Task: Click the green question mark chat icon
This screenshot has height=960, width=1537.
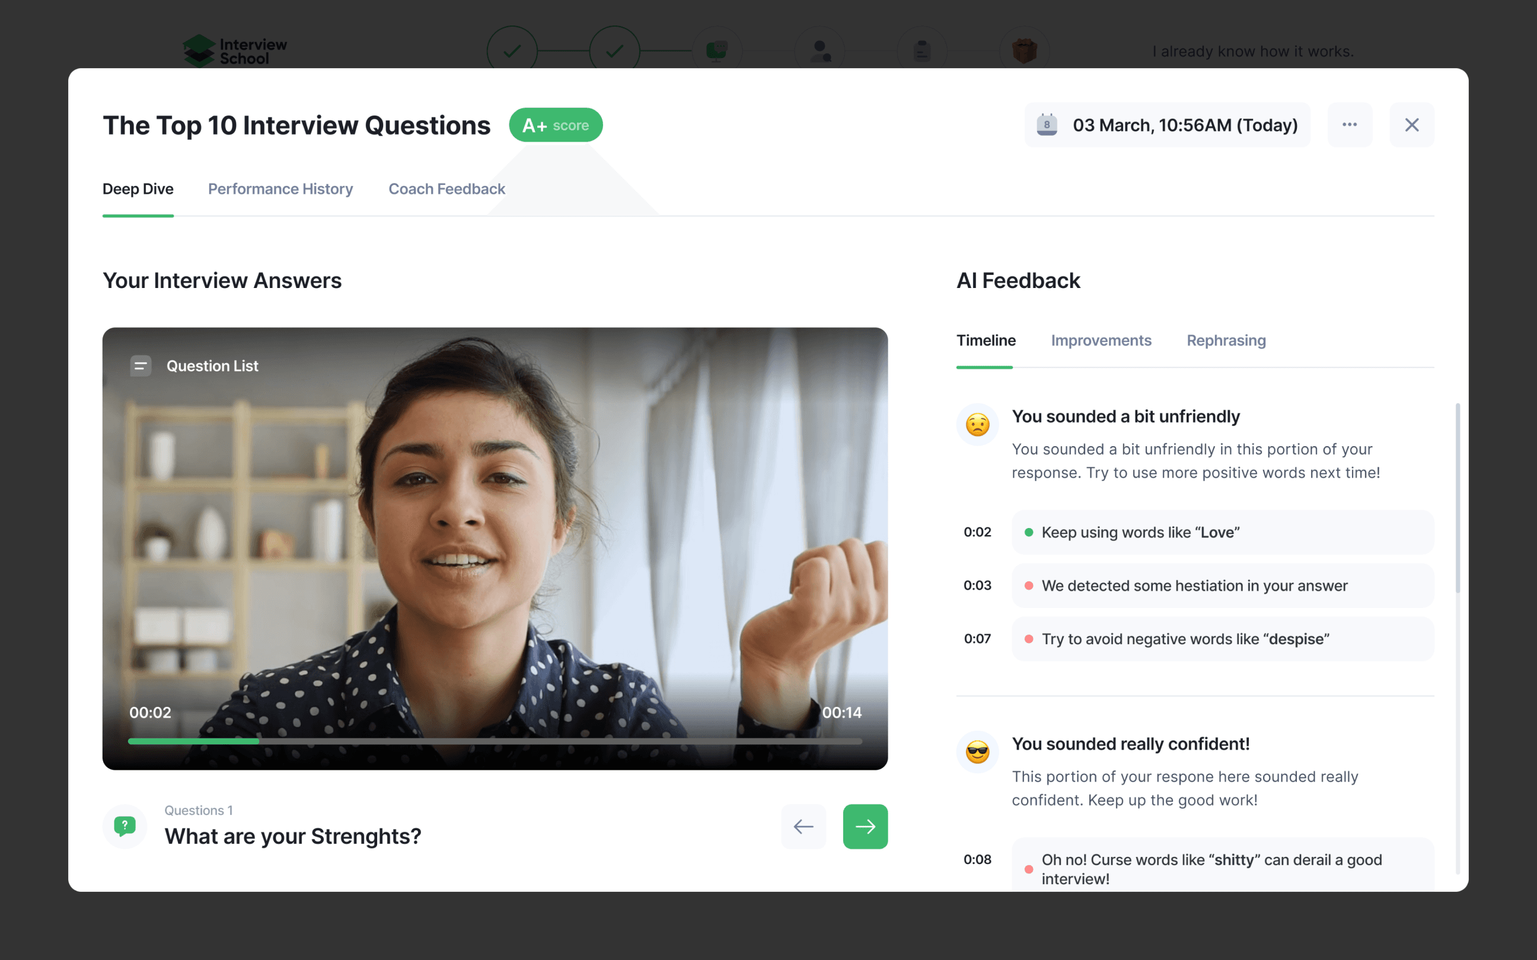Action: coord(125,826)
